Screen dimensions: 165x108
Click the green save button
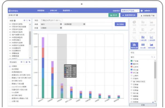pos(113,15)
